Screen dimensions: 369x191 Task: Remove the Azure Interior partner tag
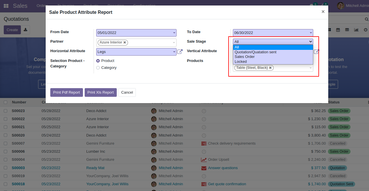[125, 42]
